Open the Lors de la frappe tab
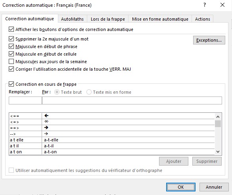 click(x=108, y=19)
